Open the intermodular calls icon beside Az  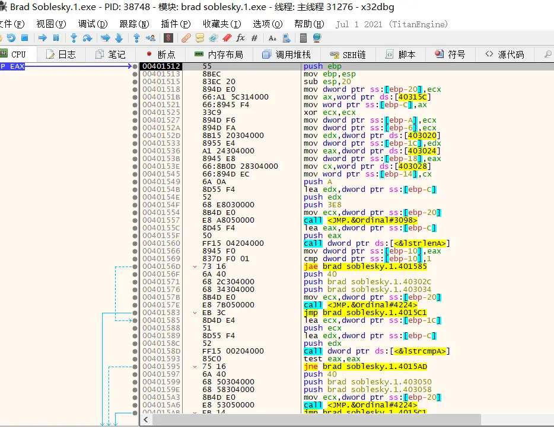point(286,38)
